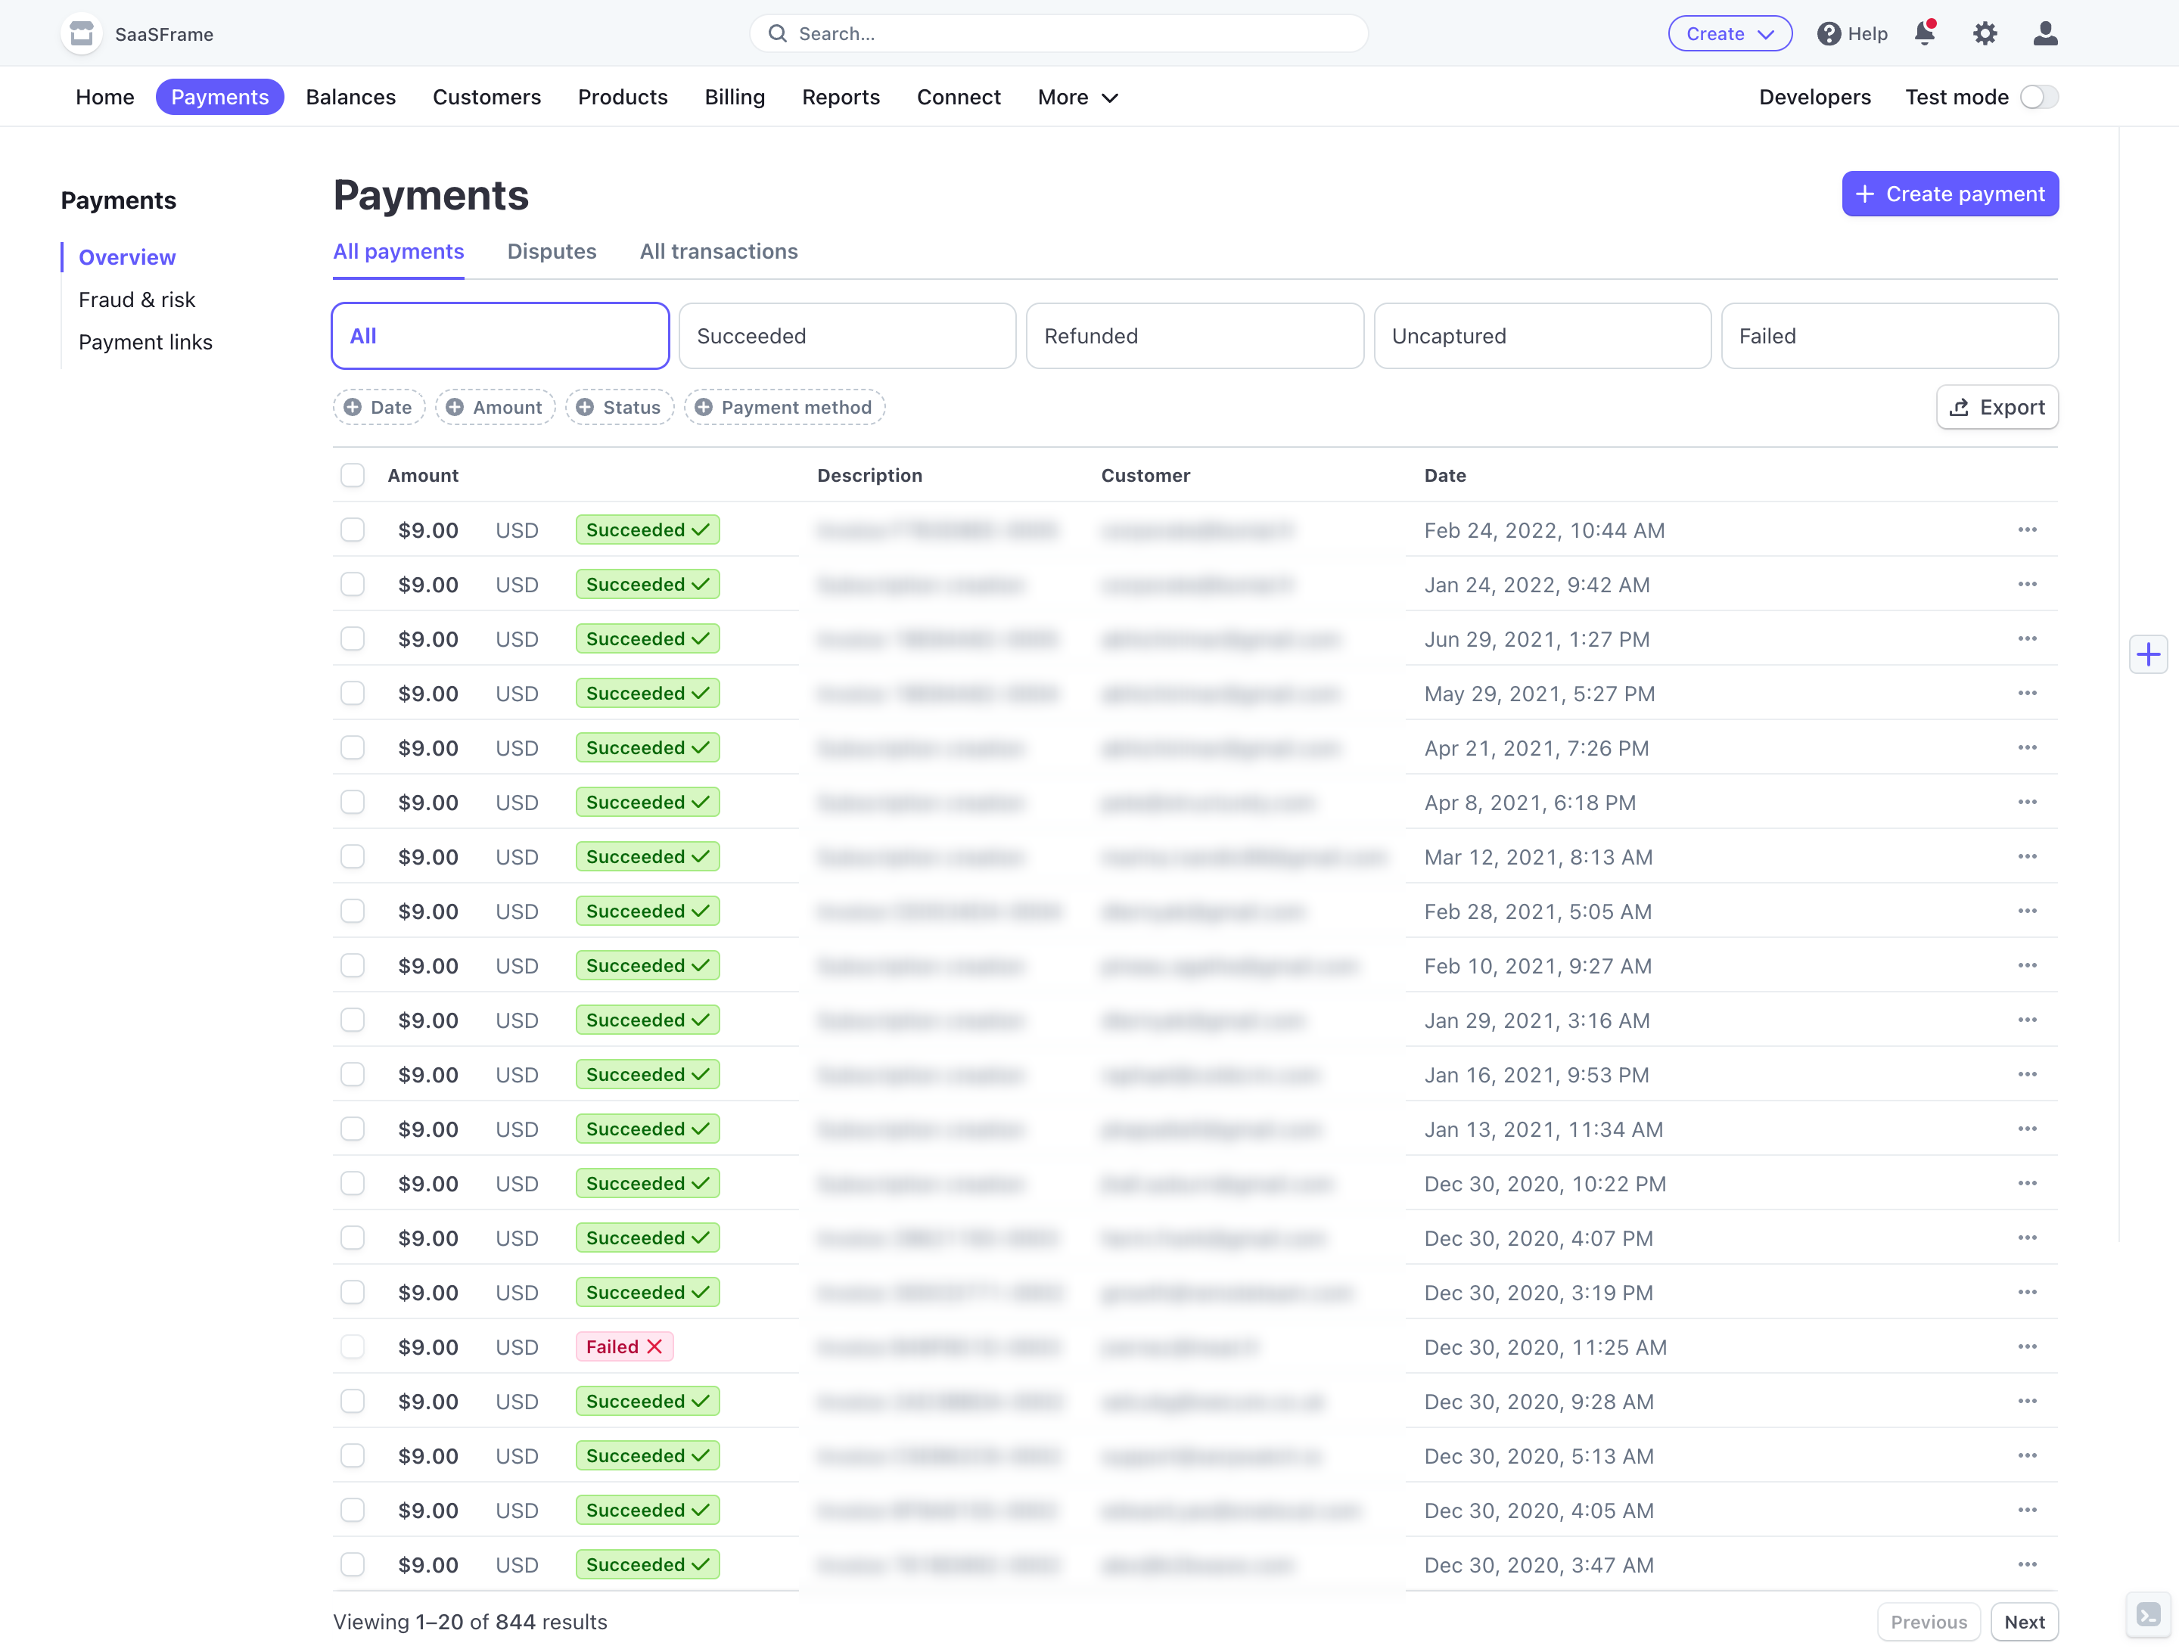Viewport: 2179px width, 1652px height.
Task: Select the Jan 24, 2022 payment checkbox
Action: tap(352, 584)
